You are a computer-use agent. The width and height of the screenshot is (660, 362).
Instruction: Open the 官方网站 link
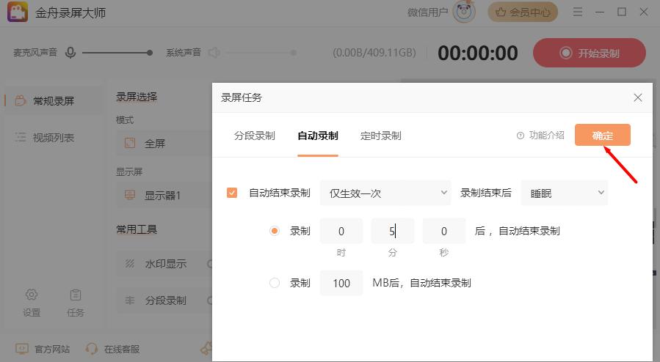coord(52,349)
